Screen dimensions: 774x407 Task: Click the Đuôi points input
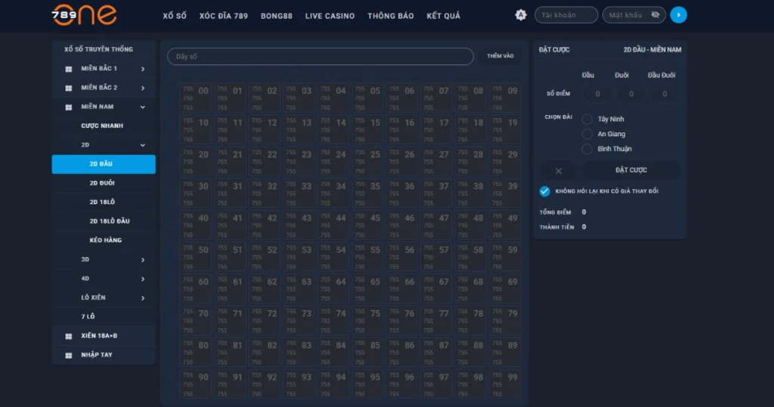631,94
